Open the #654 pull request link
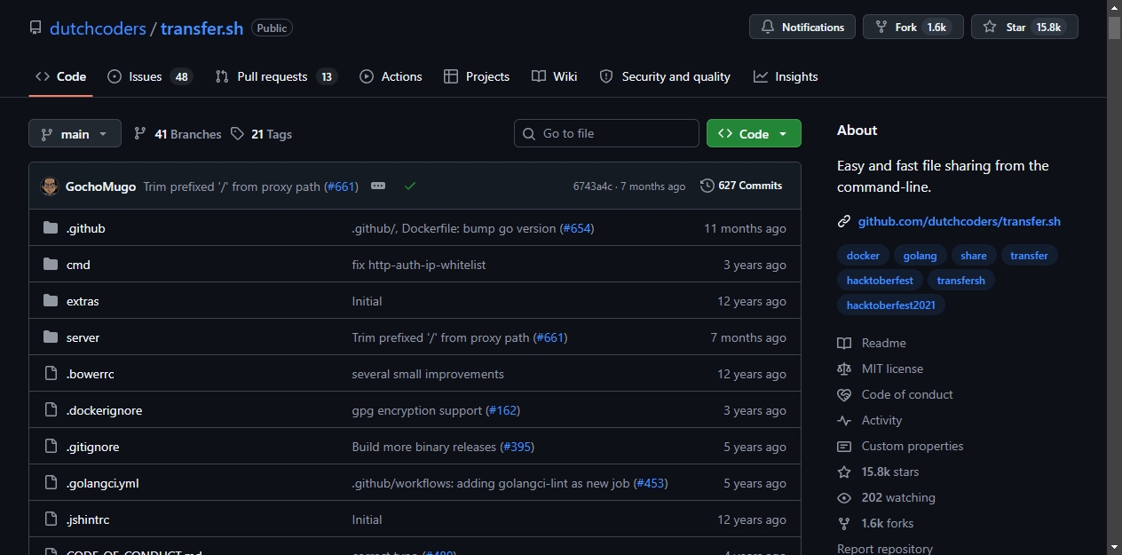Viewport: 1122px width, 555px height. (577, 228)
